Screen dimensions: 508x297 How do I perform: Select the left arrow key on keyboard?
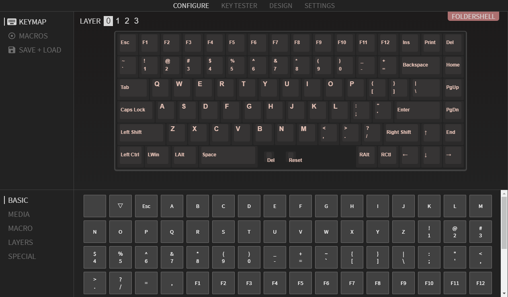(410, 155)
